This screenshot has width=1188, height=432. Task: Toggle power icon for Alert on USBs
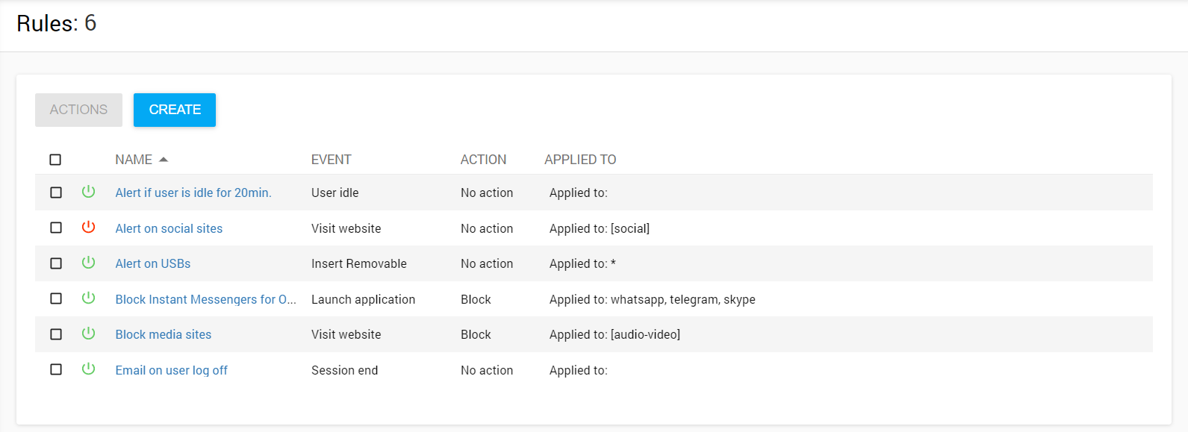point(88,263)
